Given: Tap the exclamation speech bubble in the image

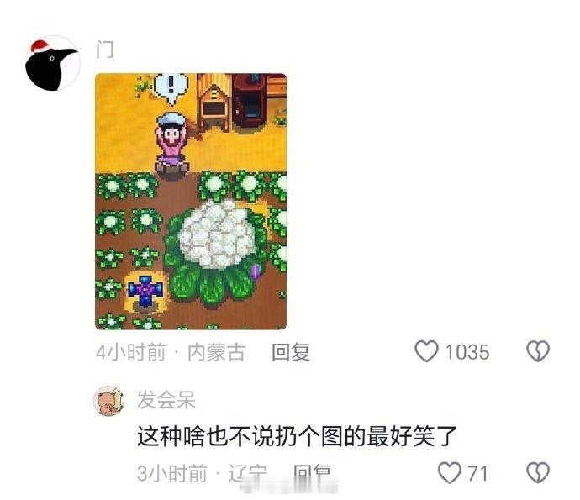Looking at the screenshot, I should click(171, 87).
